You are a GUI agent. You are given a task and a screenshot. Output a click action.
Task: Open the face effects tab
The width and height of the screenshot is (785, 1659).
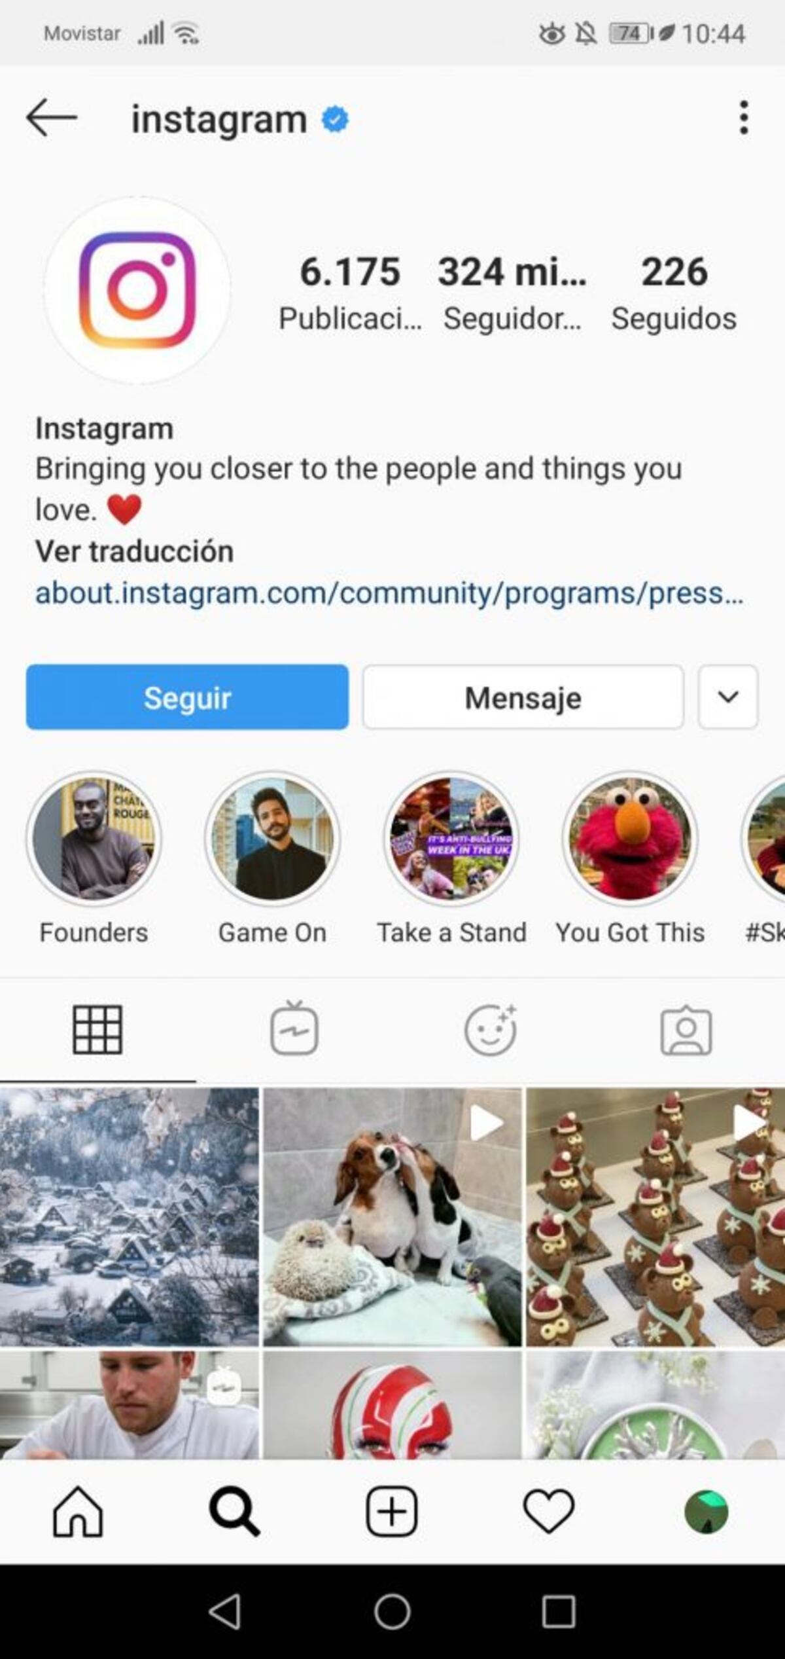click(491, 1029)
